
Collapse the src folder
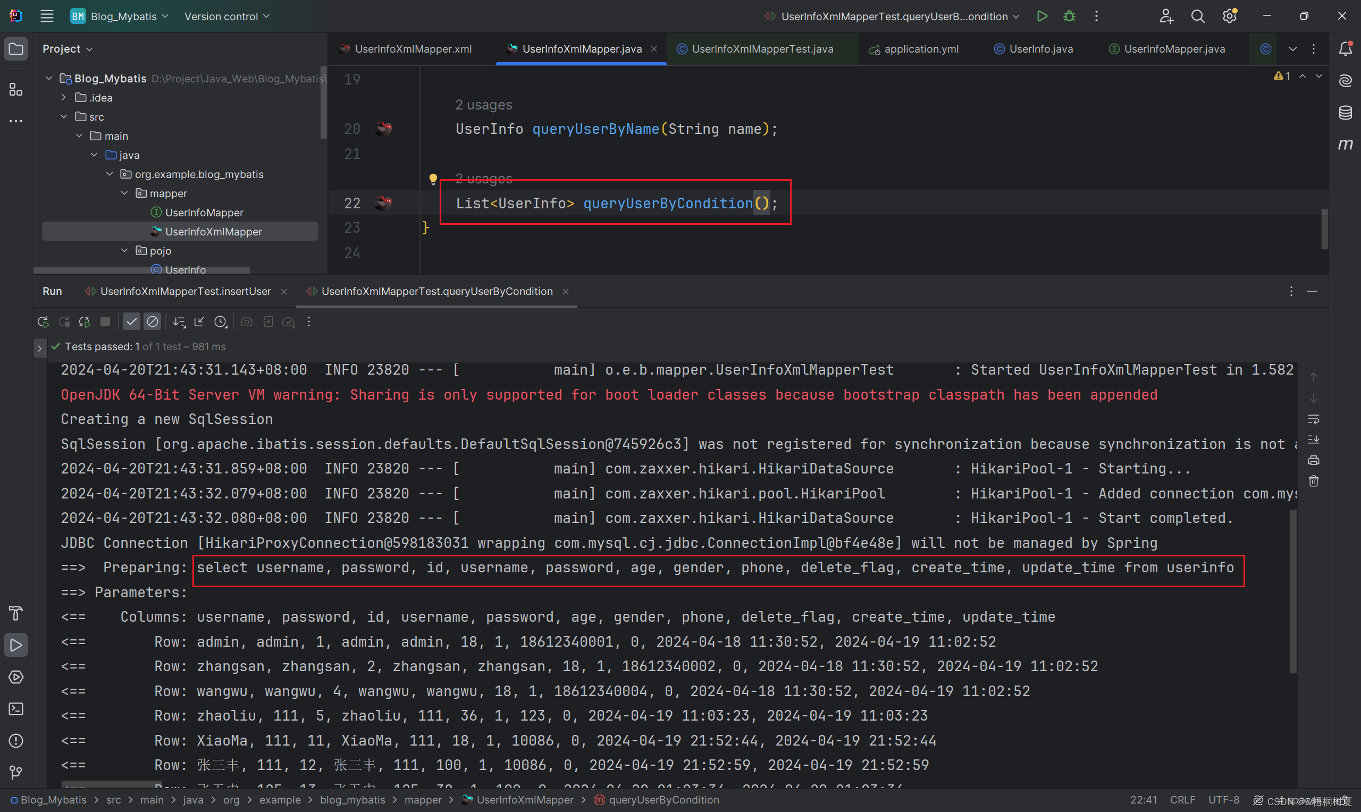64,116
